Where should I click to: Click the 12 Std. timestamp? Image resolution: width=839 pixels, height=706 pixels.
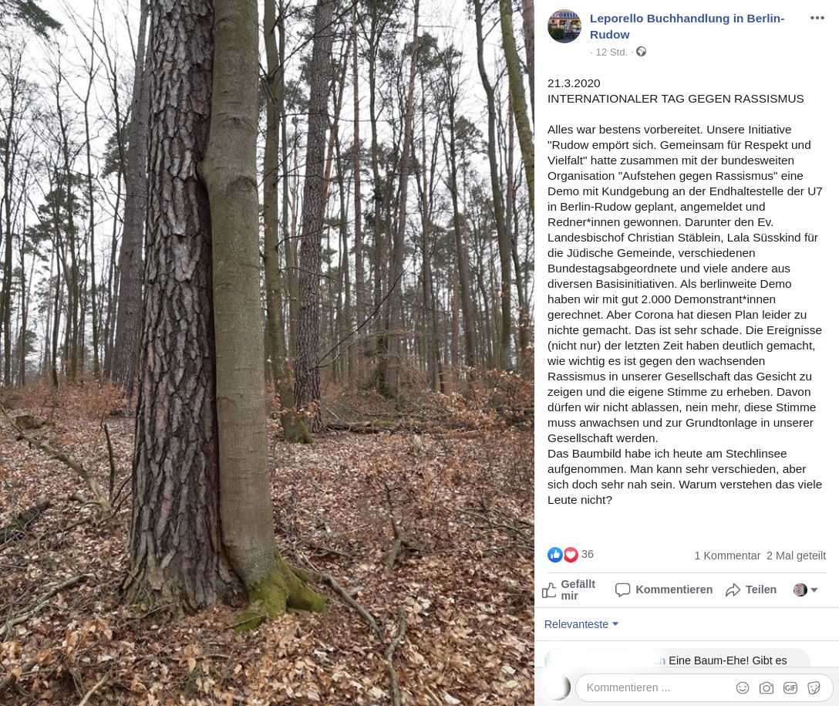click(x=611, y=52)
